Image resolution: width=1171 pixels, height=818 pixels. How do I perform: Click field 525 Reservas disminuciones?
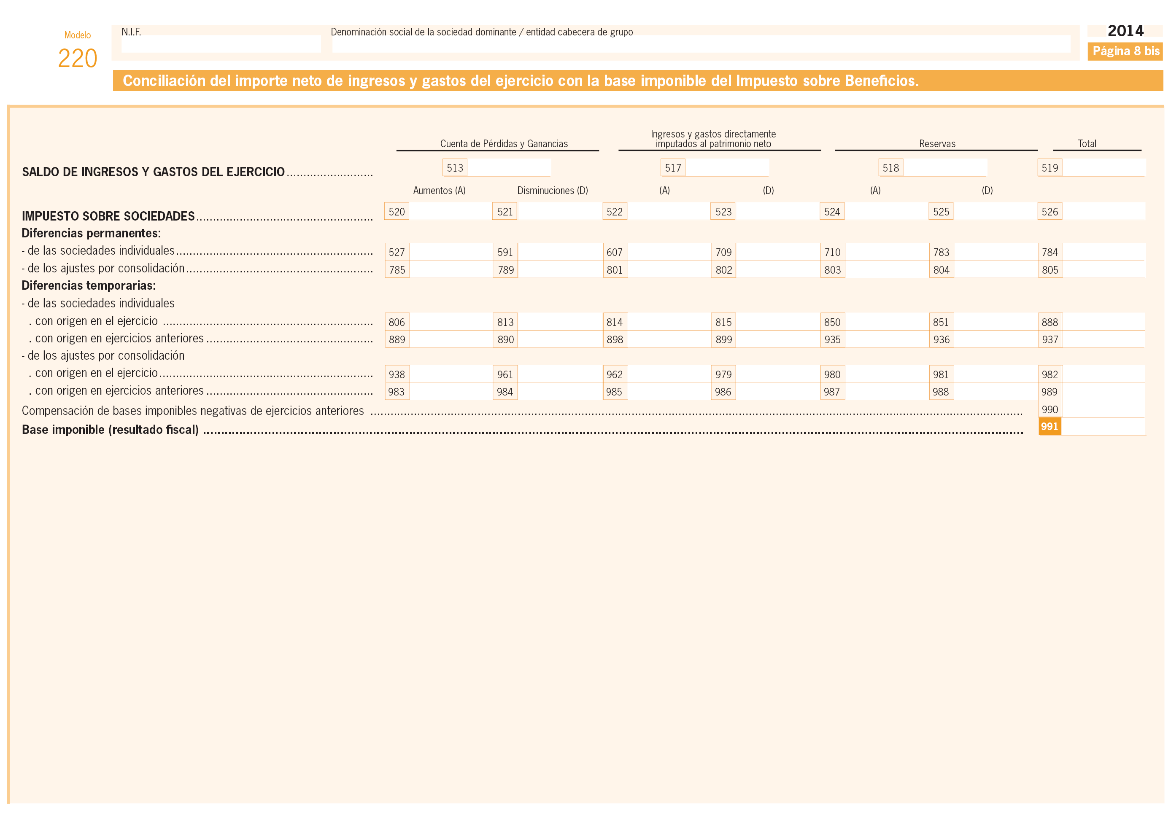(996, 212)
